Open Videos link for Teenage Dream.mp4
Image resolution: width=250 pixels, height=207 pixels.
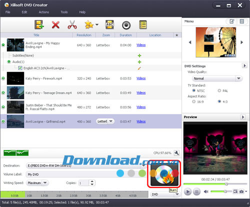pos(141,92)
